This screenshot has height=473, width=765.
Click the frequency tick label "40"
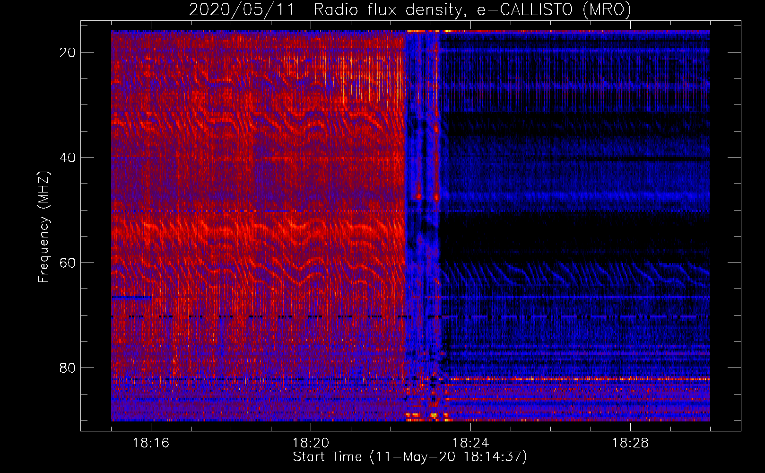(x=68, y=158)
